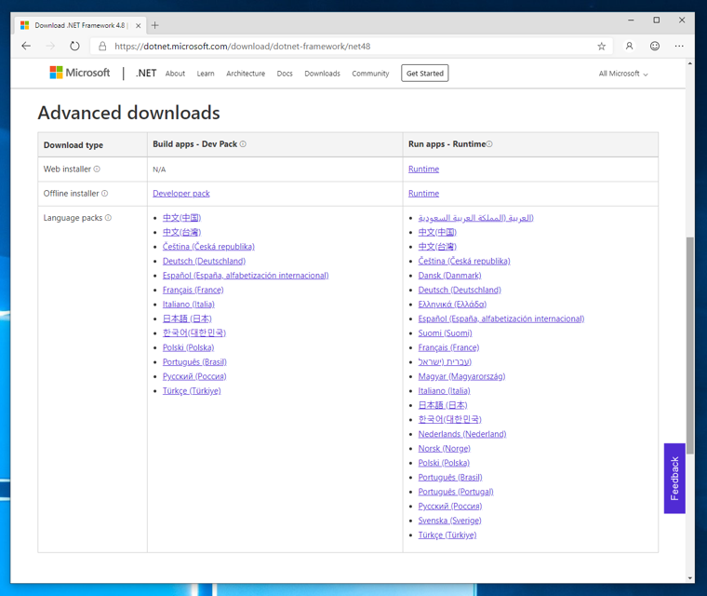This screenshot has height=596, width=707.
Task: Select Runtime Svenska (Sverige) language pack
Action: point(449,521)
